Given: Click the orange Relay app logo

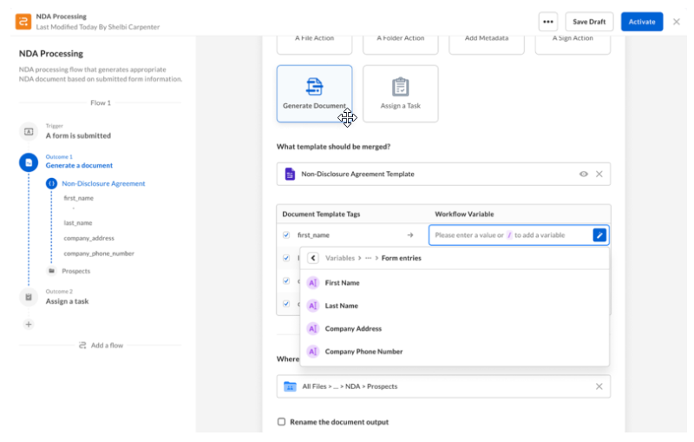Looking at the screenshot, I should tap(22, 22).
